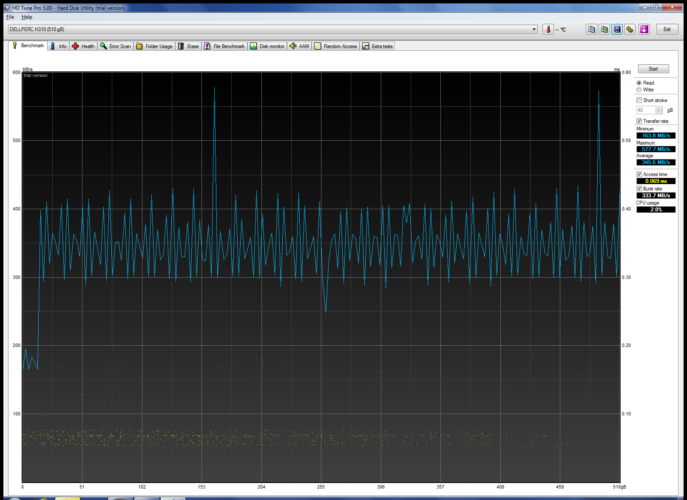Viewport: 687px width, 500px height.
Task: Switch to the Random Access tab
Action: pyautogui.click(x=336, y=46)
